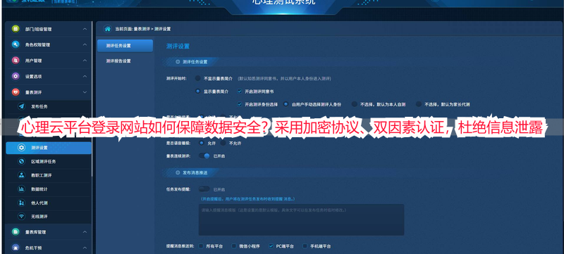Screen dimensions: 564x254
Task: Click the 量表库管理 icon
Action: click(16, 232)
